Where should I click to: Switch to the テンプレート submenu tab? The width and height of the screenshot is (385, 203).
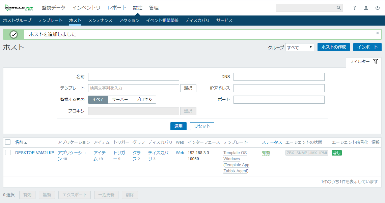pyautogui.click(x=50, y=21)
